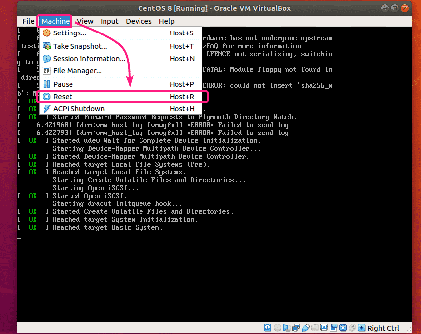Minimize the VirtualBox window
This screenshot has height=334, width=421.
pyautogui.click(x=385, y=8)
